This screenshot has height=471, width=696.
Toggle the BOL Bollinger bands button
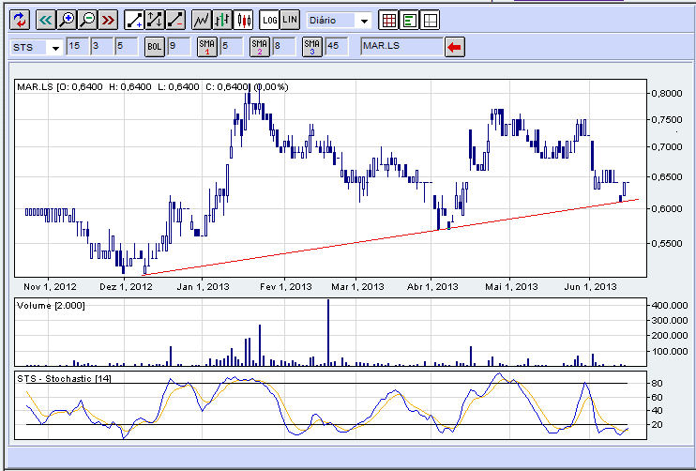(x=155, y=47)
